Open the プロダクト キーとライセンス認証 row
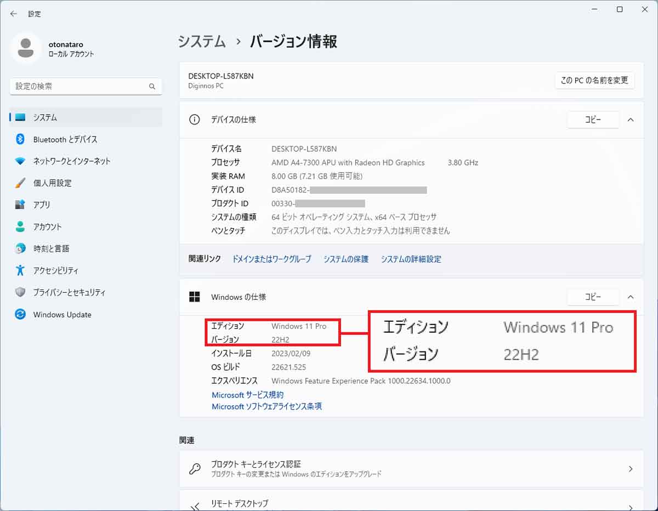Viewport: 658px width, 511px height. click(411, 469)
